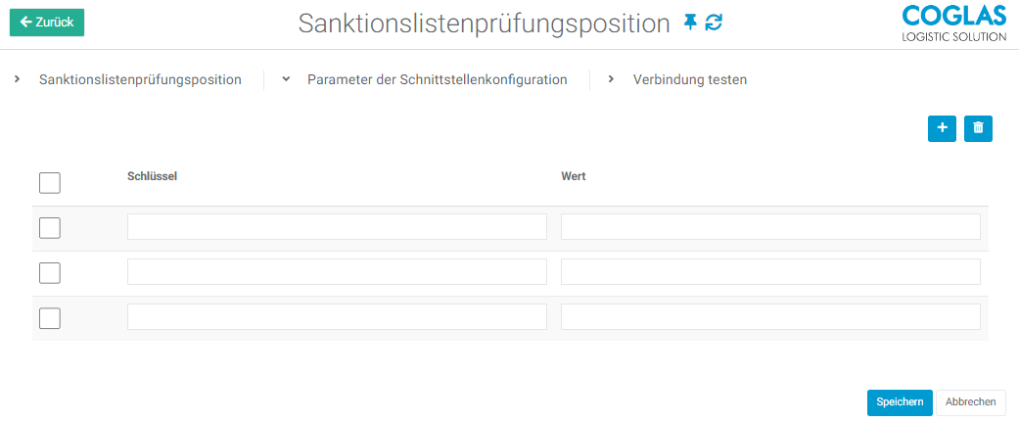1019x423 pixels.
Task: Open the Parameter der Schnittstellenkonfiguration section
Action: [437, 80]
